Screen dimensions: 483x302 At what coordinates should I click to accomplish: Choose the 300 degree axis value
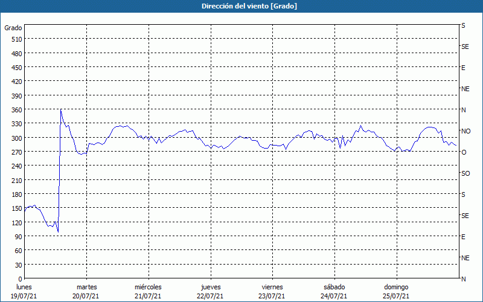point(17,138)
